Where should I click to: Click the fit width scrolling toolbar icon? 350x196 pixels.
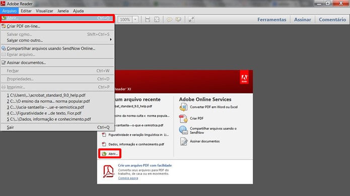[148, 20]
